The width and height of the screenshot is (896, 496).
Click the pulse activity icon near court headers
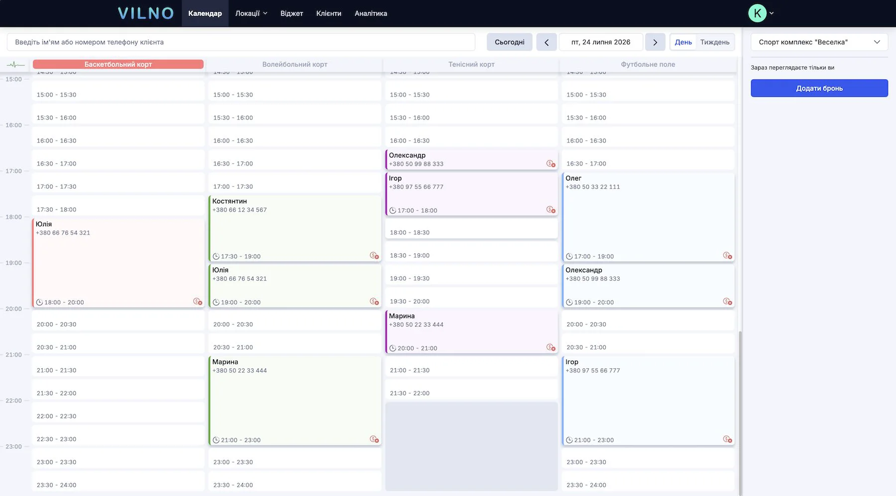(x=16, y=65)
